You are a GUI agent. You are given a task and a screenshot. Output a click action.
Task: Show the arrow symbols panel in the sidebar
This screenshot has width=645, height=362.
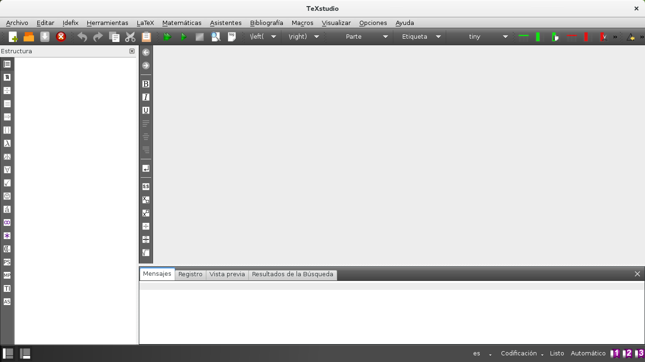click(7, 117)
